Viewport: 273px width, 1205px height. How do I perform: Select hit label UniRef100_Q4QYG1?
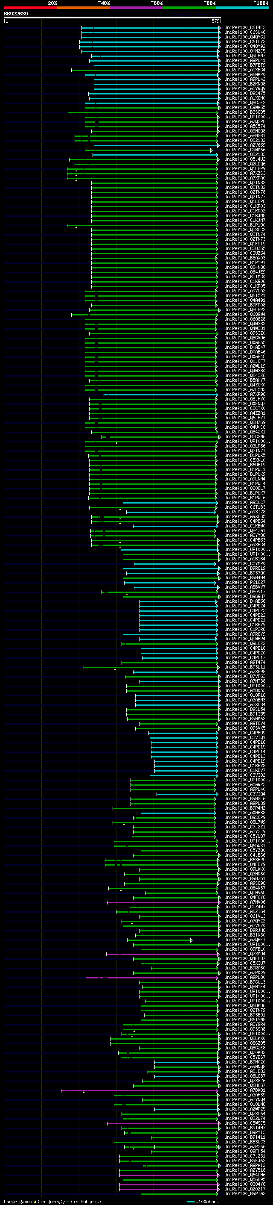click(245, 38)
